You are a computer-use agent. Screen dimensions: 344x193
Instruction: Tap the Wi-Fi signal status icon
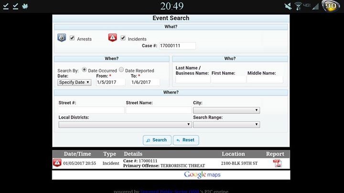[299, 6]
